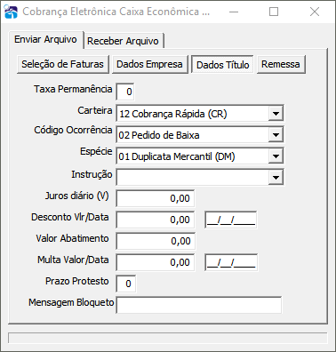Switch to the Receber Arquivo tab
336x352 pixels.
(123, 41)
